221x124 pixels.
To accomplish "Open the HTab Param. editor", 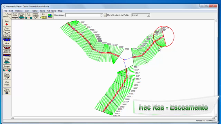I will click(7, 83).
